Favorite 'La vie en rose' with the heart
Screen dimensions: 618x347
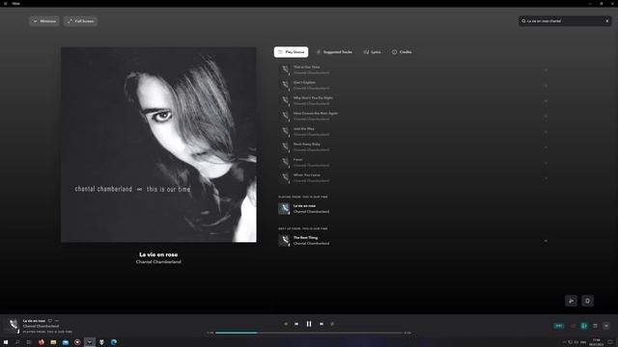click(50, 321)
